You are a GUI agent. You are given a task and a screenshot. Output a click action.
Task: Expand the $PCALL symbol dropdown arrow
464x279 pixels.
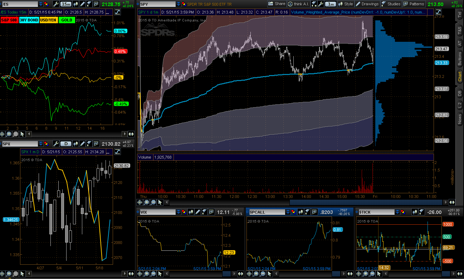tap(288, 212)
